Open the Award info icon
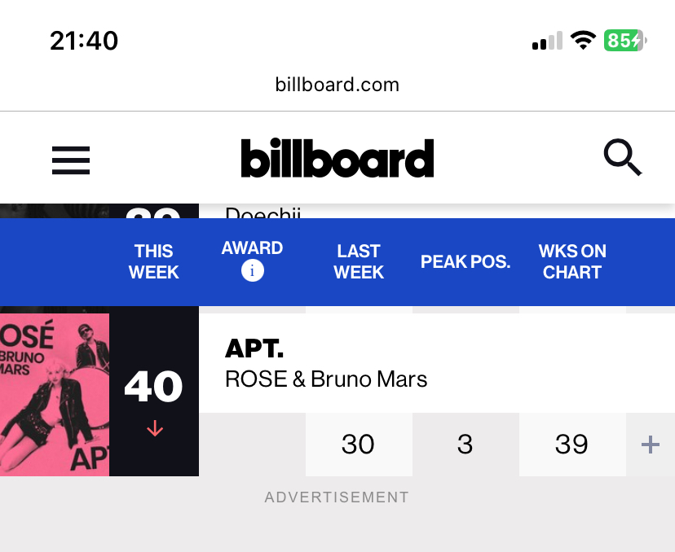675x552 pixels. (252, 271)
